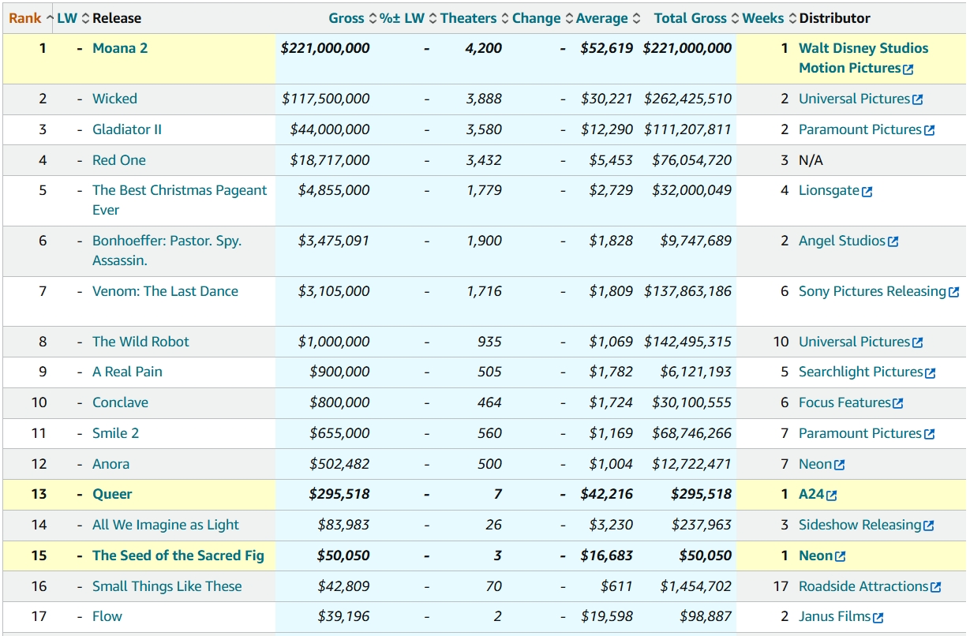
Task: Click the $221,000,000 value in the Gross column
Action: (x=325, y=48)
